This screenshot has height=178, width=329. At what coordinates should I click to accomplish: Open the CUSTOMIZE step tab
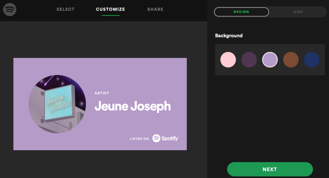pos(111,9)
